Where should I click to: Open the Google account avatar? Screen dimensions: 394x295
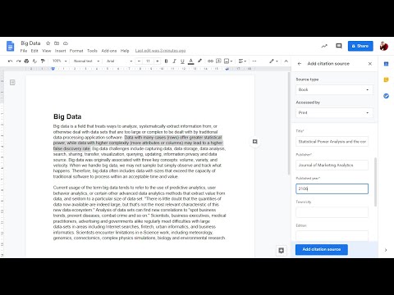coord(384,46)
